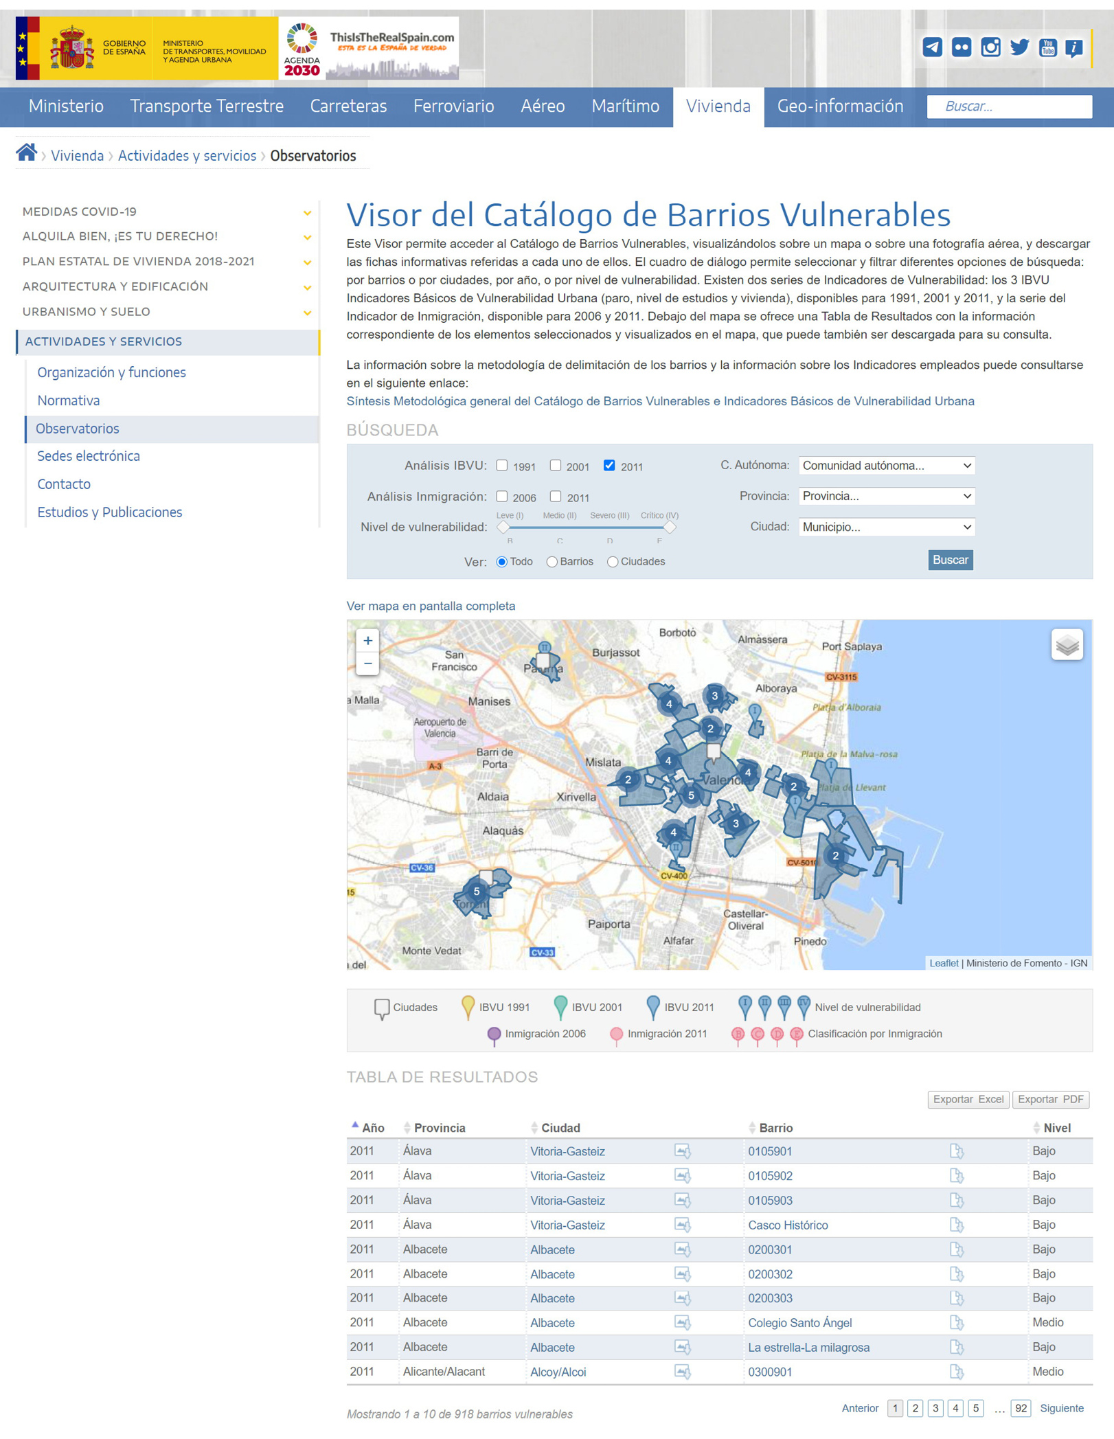Check the 1991 Análisis IBVU checkbox
The image size is (1114, 1439).
[x=503, y=466]
